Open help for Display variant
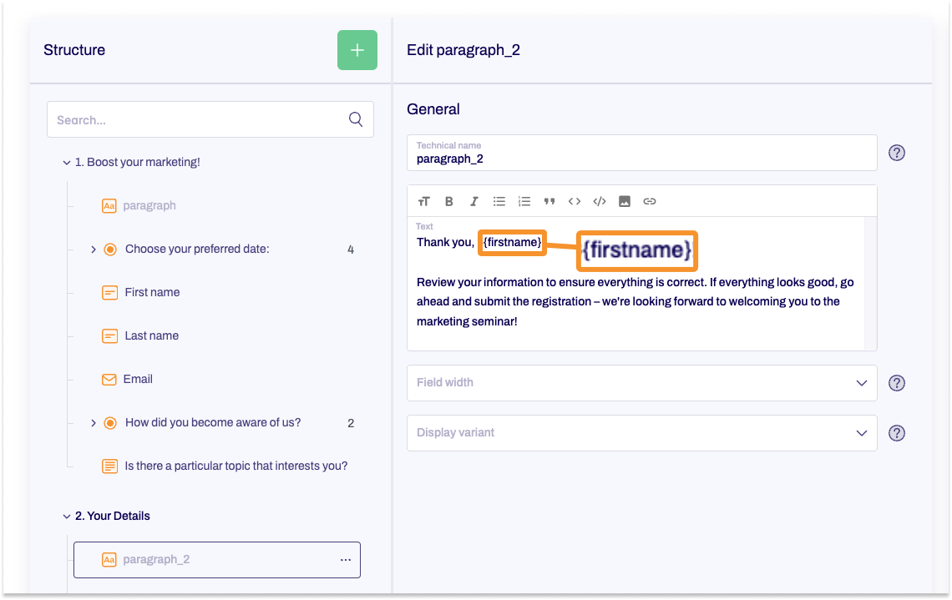 coord(897,433)
